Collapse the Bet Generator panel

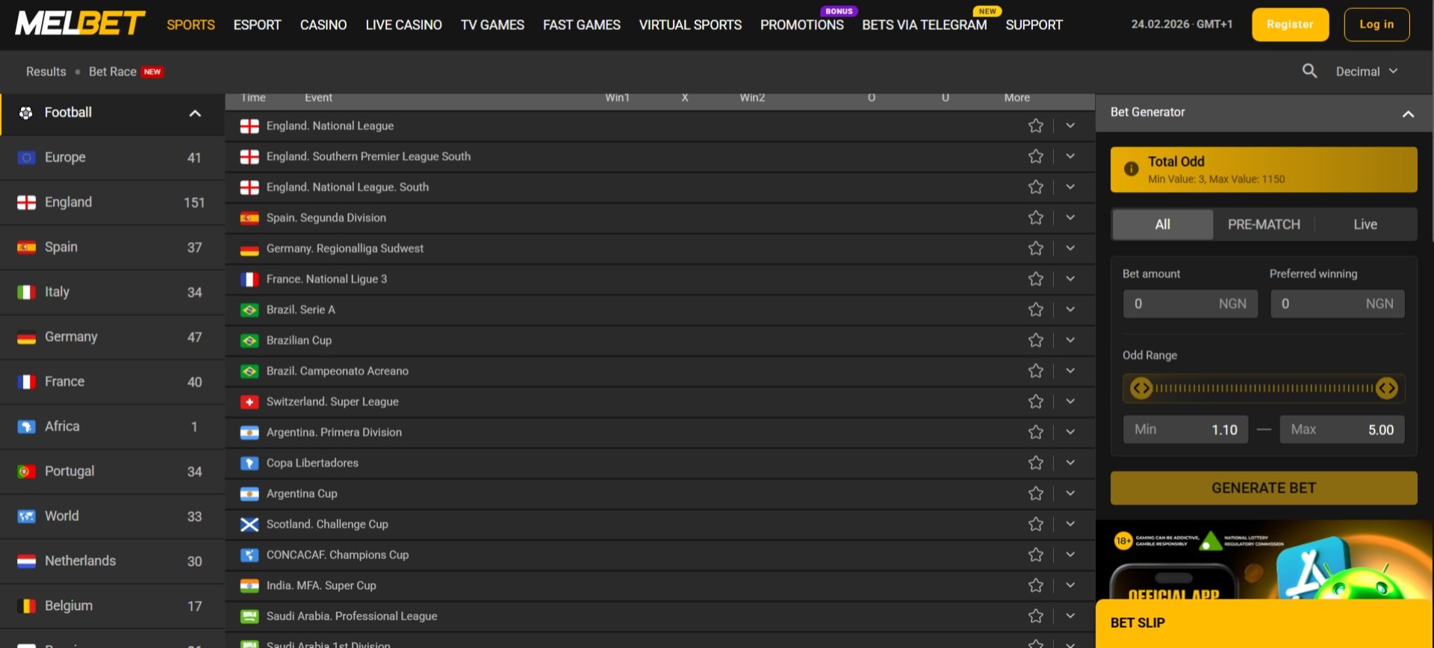[x=1408, y=113]
